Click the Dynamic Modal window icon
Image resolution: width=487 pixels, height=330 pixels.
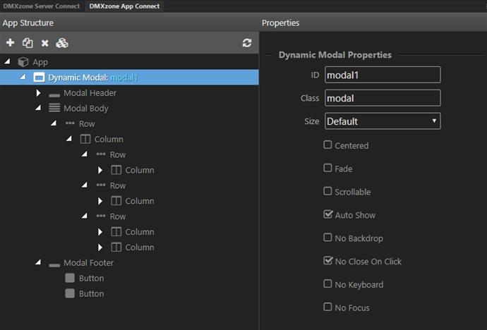[39, 78]
